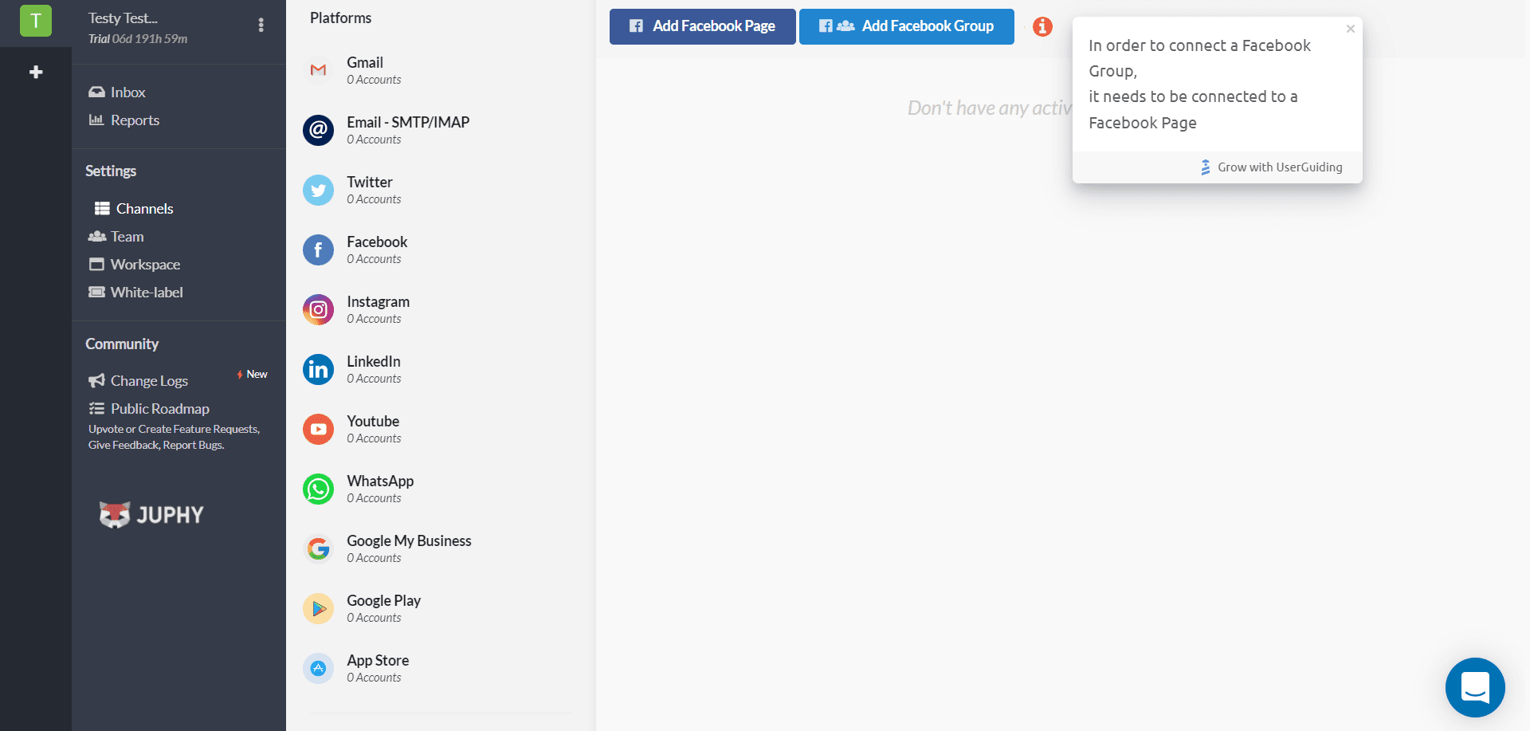Select the Facebook platform icon
The height and width of the screenshot is (731, 1530).
pyautogui.click(x=318, y=250)
